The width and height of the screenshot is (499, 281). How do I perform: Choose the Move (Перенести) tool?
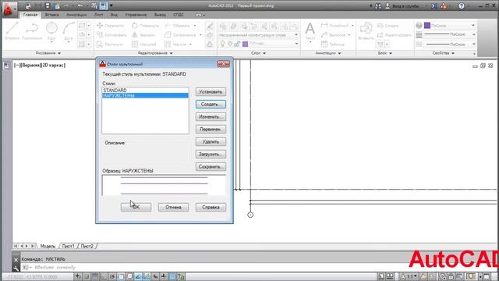[x=111, y=26]
